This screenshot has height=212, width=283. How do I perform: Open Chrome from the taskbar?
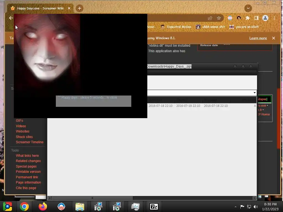(24, 206)
